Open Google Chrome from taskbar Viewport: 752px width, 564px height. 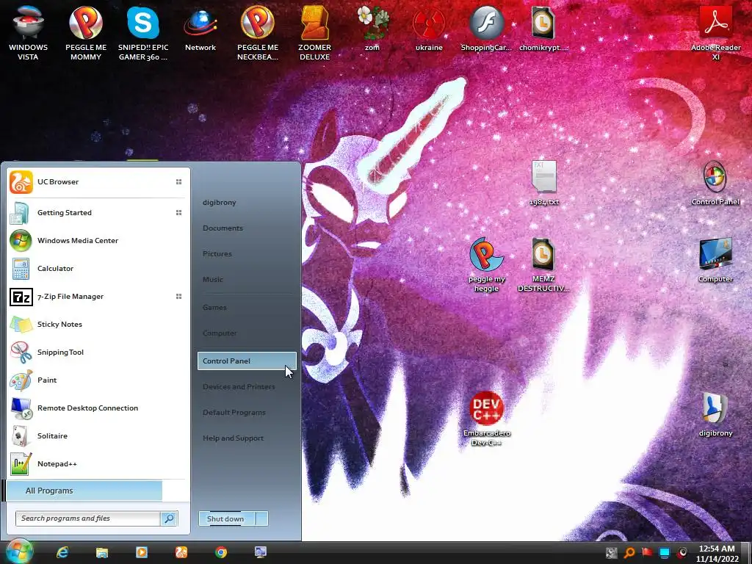pyautogui.click(x=221, y=552)
